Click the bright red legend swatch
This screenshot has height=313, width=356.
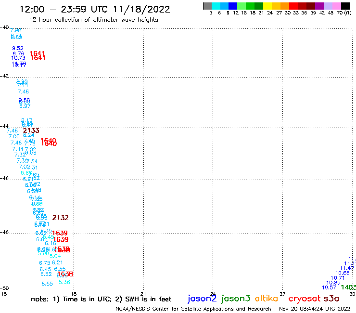tap(293, 6)
